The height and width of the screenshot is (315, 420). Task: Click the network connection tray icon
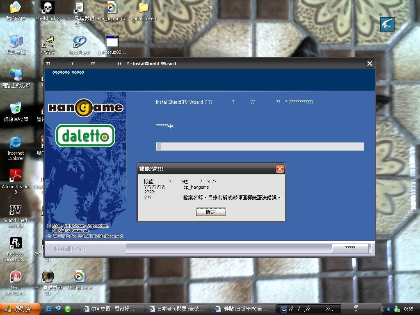397,309
